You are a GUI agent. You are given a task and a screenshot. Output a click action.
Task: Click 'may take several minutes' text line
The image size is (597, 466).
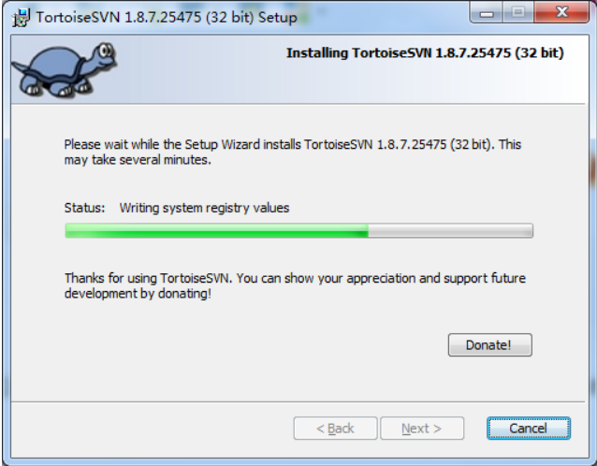[x=138, y=160]
